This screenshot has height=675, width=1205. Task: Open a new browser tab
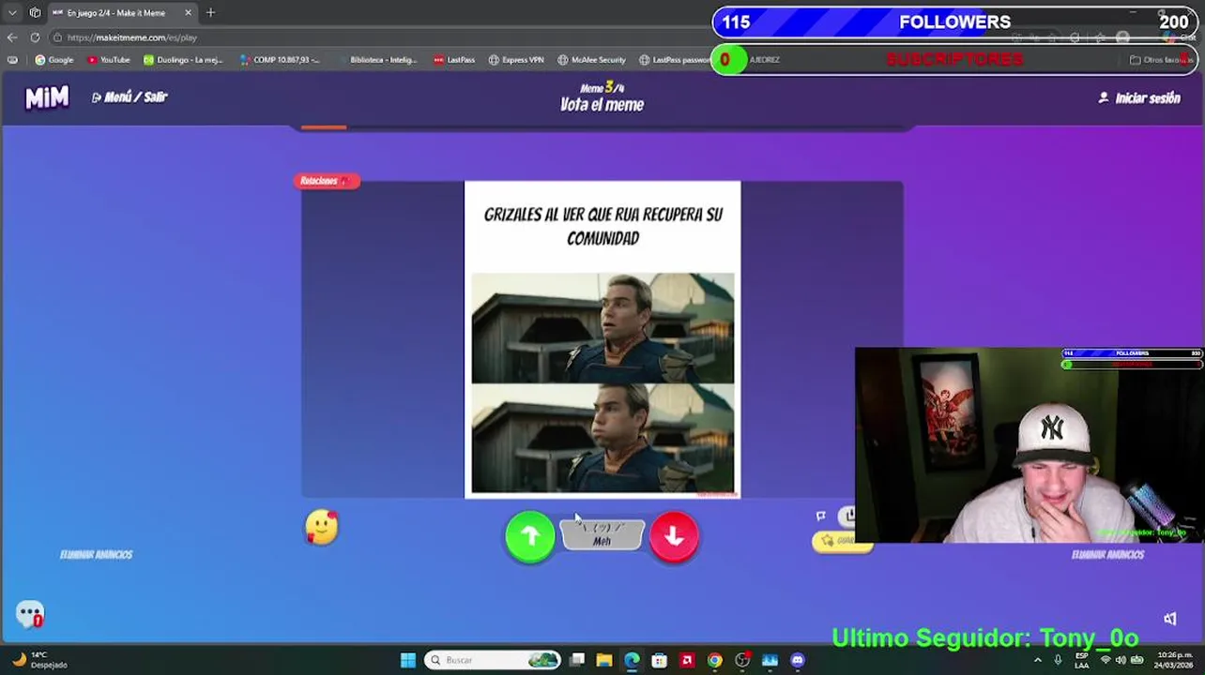click(x=210, y=13)
